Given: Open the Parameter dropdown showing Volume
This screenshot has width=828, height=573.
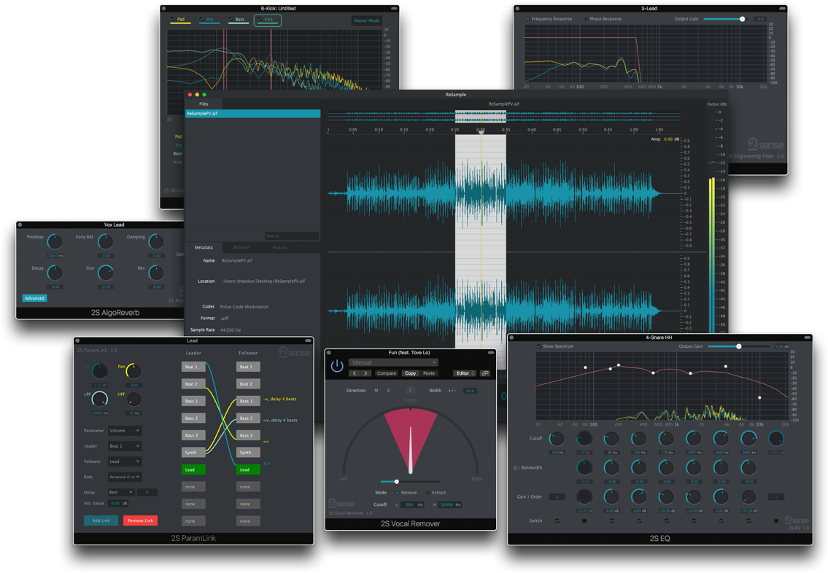Looking at the screenshot, I should tap(125, 431).
